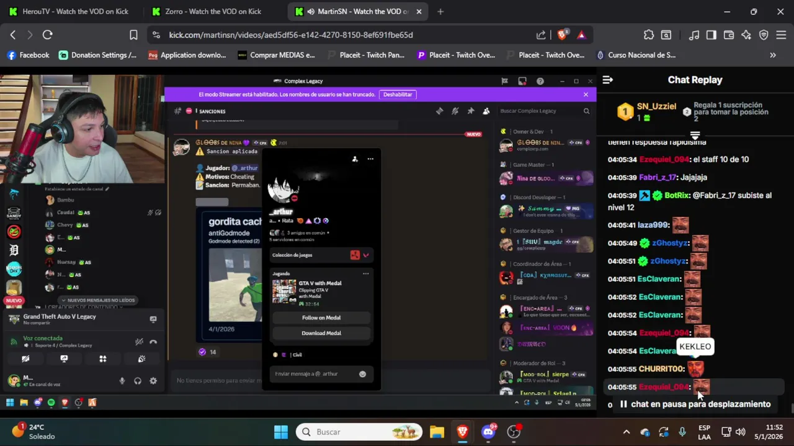The width and height of the screenshot is (794, 446).
Task: Click the 14 reactions checkmark on the message
Action: [x=207, y=352]
